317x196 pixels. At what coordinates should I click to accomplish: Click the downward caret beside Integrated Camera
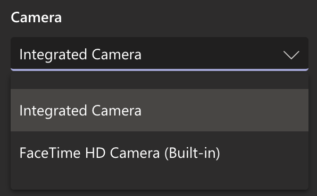pos(291,55)
